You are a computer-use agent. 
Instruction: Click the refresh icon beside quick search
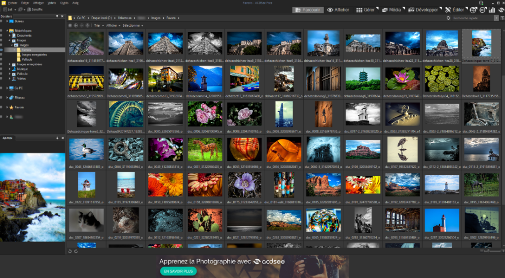click(448, 18)
